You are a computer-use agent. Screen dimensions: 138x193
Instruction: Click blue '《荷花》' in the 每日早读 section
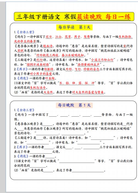coord(22,78)
